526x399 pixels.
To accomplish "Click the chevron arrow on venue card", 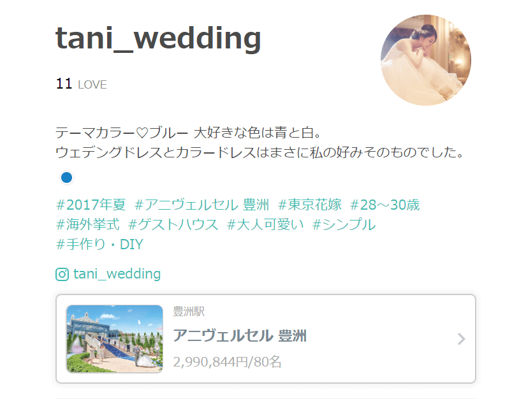I will pos(462,339).
